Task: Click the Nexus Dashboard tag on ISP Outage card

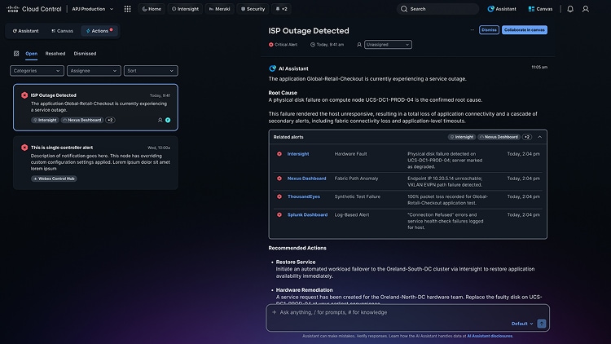Action: coord(82,120)
